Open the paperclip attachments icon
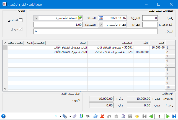178x120 pixels. (x=65, y=116)
